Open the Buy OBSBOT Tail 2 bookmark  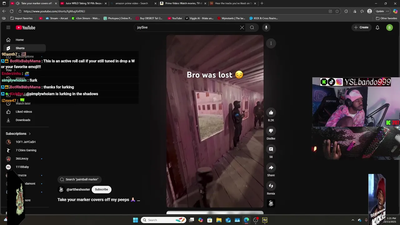point(149,18)
